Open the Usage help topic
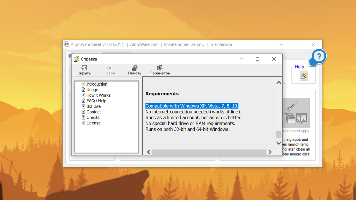The height and width of the screenshot is (200, 356). pyautogui.click(x=92, y=90)
